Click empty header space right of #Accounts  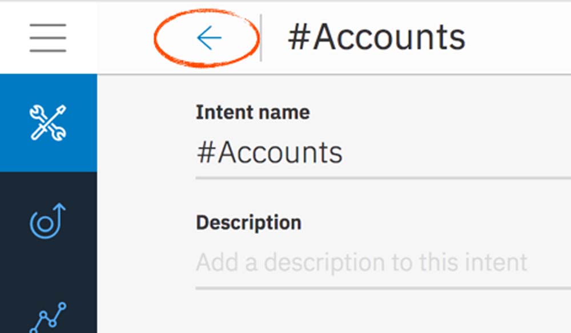520,38
